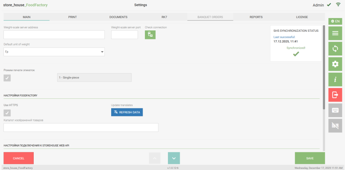Click the green SAVE button
This screenshot has height=170, width=345.
click(310, 158)
